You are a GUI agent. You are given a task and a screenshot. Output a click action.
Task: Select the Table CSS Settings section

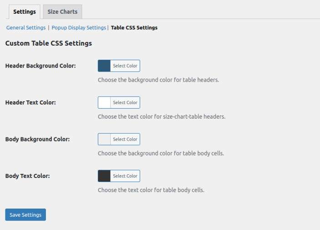pyautogui.click(x=134, y=28)
